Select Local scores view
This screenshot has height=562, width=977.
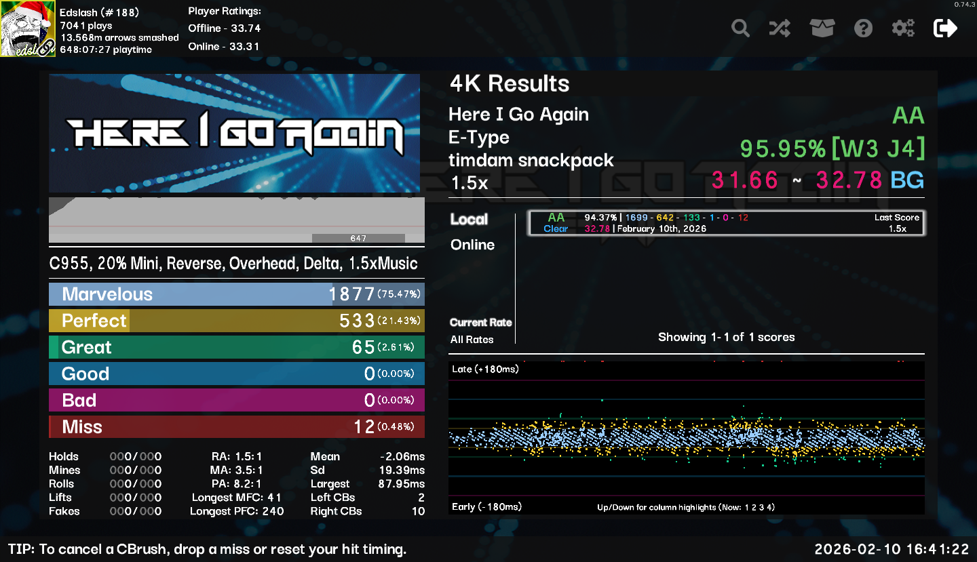tap(469, 219)
